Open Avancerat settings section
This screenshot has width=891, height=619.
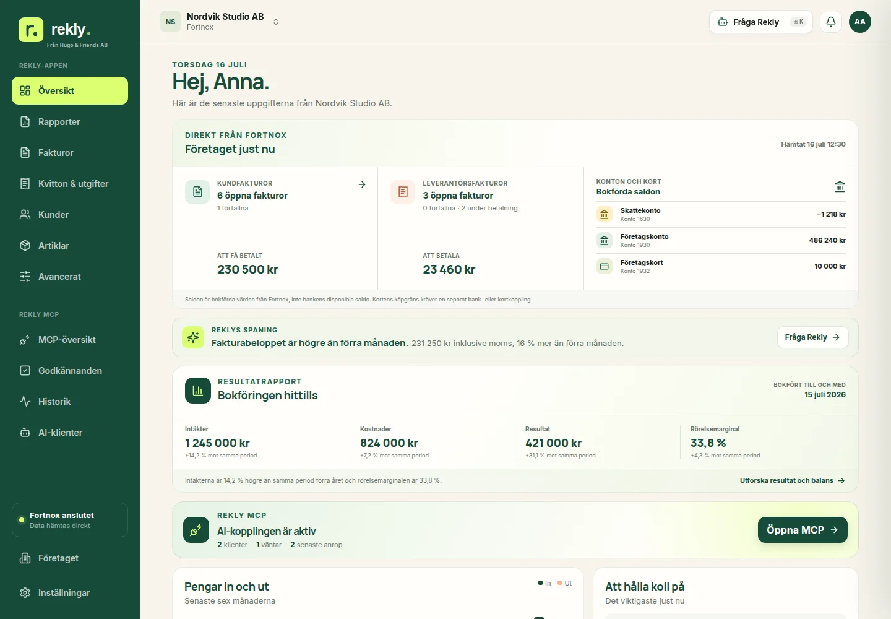click(70, 277)
